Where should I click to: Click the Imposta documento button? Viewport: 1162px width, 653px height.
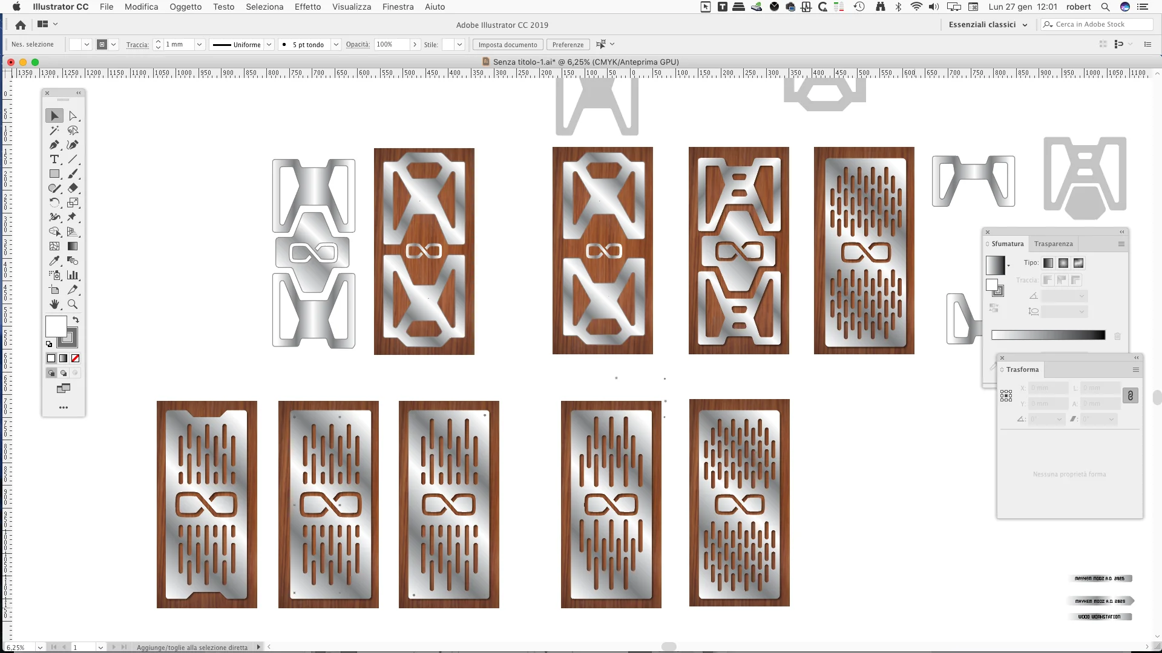[508, 45]
